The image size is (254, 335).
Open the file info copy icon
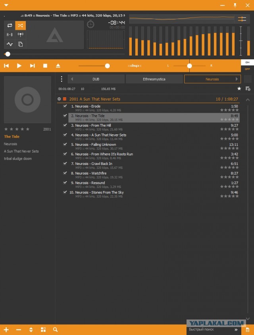[21, 44]
